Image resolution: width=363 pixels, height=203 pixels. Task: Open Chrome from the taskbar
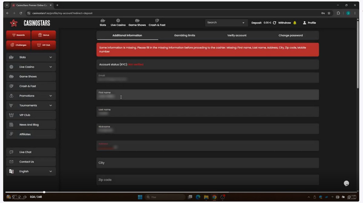(x=214, y=197)
